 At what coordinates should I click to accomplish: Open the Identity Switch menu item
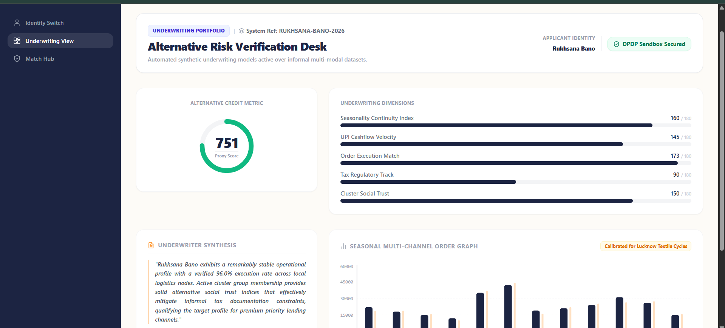coord(60,23)
